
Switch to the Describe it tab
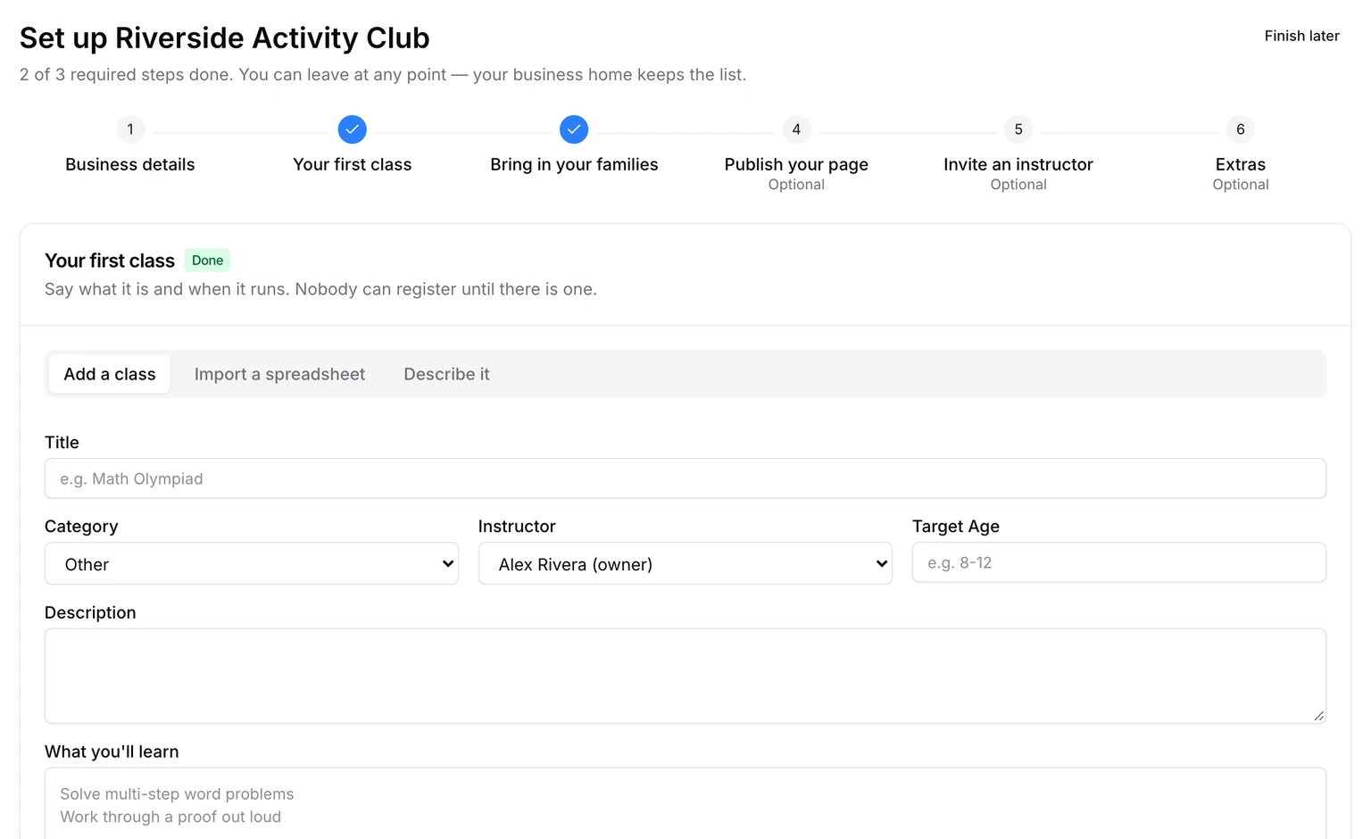(x=446, y=374)
